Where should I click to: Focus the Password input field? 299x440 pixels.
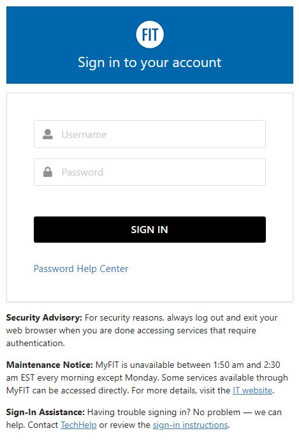tap(150, 172)
